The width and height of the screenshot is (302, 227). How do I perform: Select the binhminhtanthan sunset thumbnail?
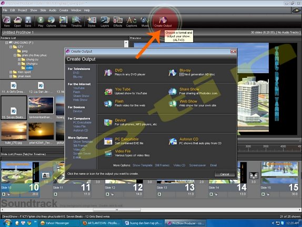[x=41, y=106]
